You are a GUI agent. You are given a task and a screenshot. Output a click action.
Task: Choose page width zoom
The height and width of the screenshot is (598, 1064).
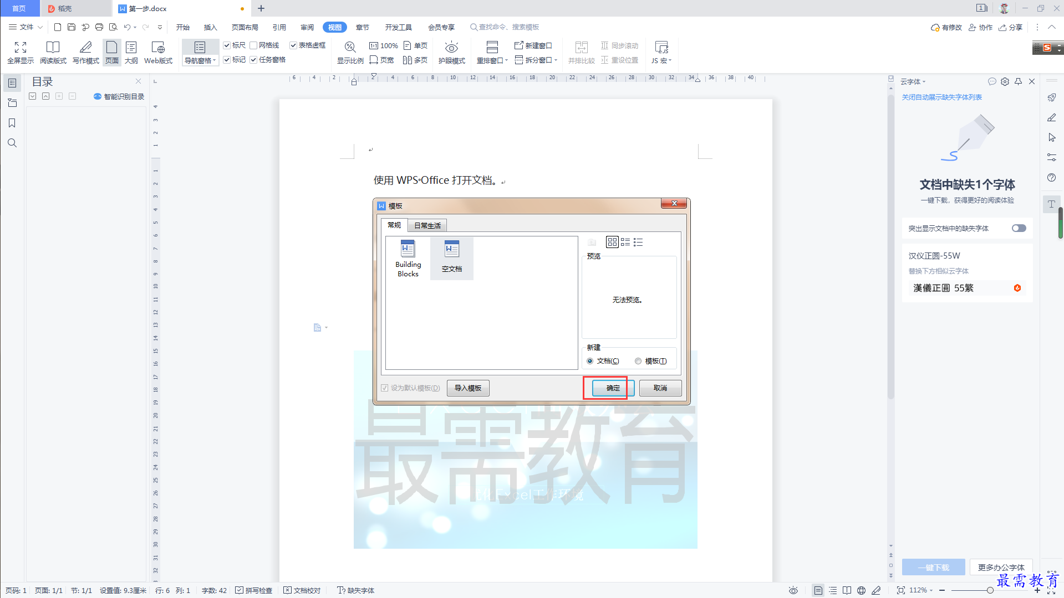point(381,60)
